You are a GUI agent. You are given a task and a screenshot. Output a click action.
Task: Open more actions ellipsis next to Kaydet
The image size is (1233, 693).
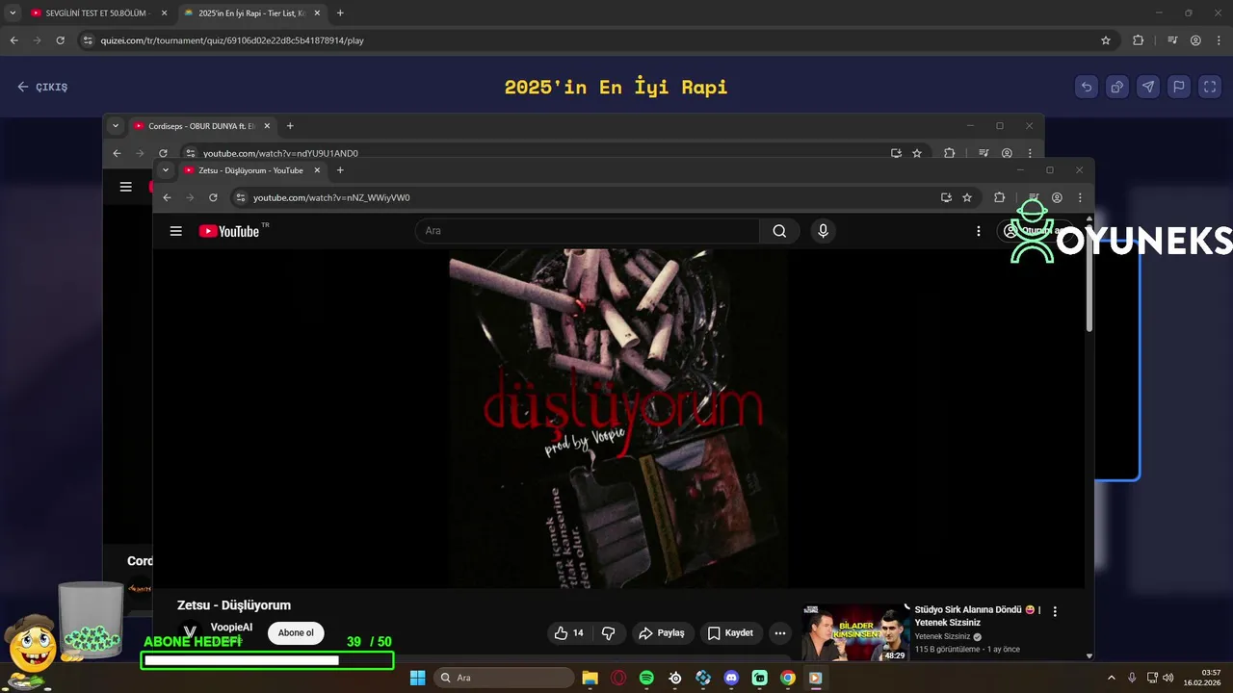coord(780,632)
